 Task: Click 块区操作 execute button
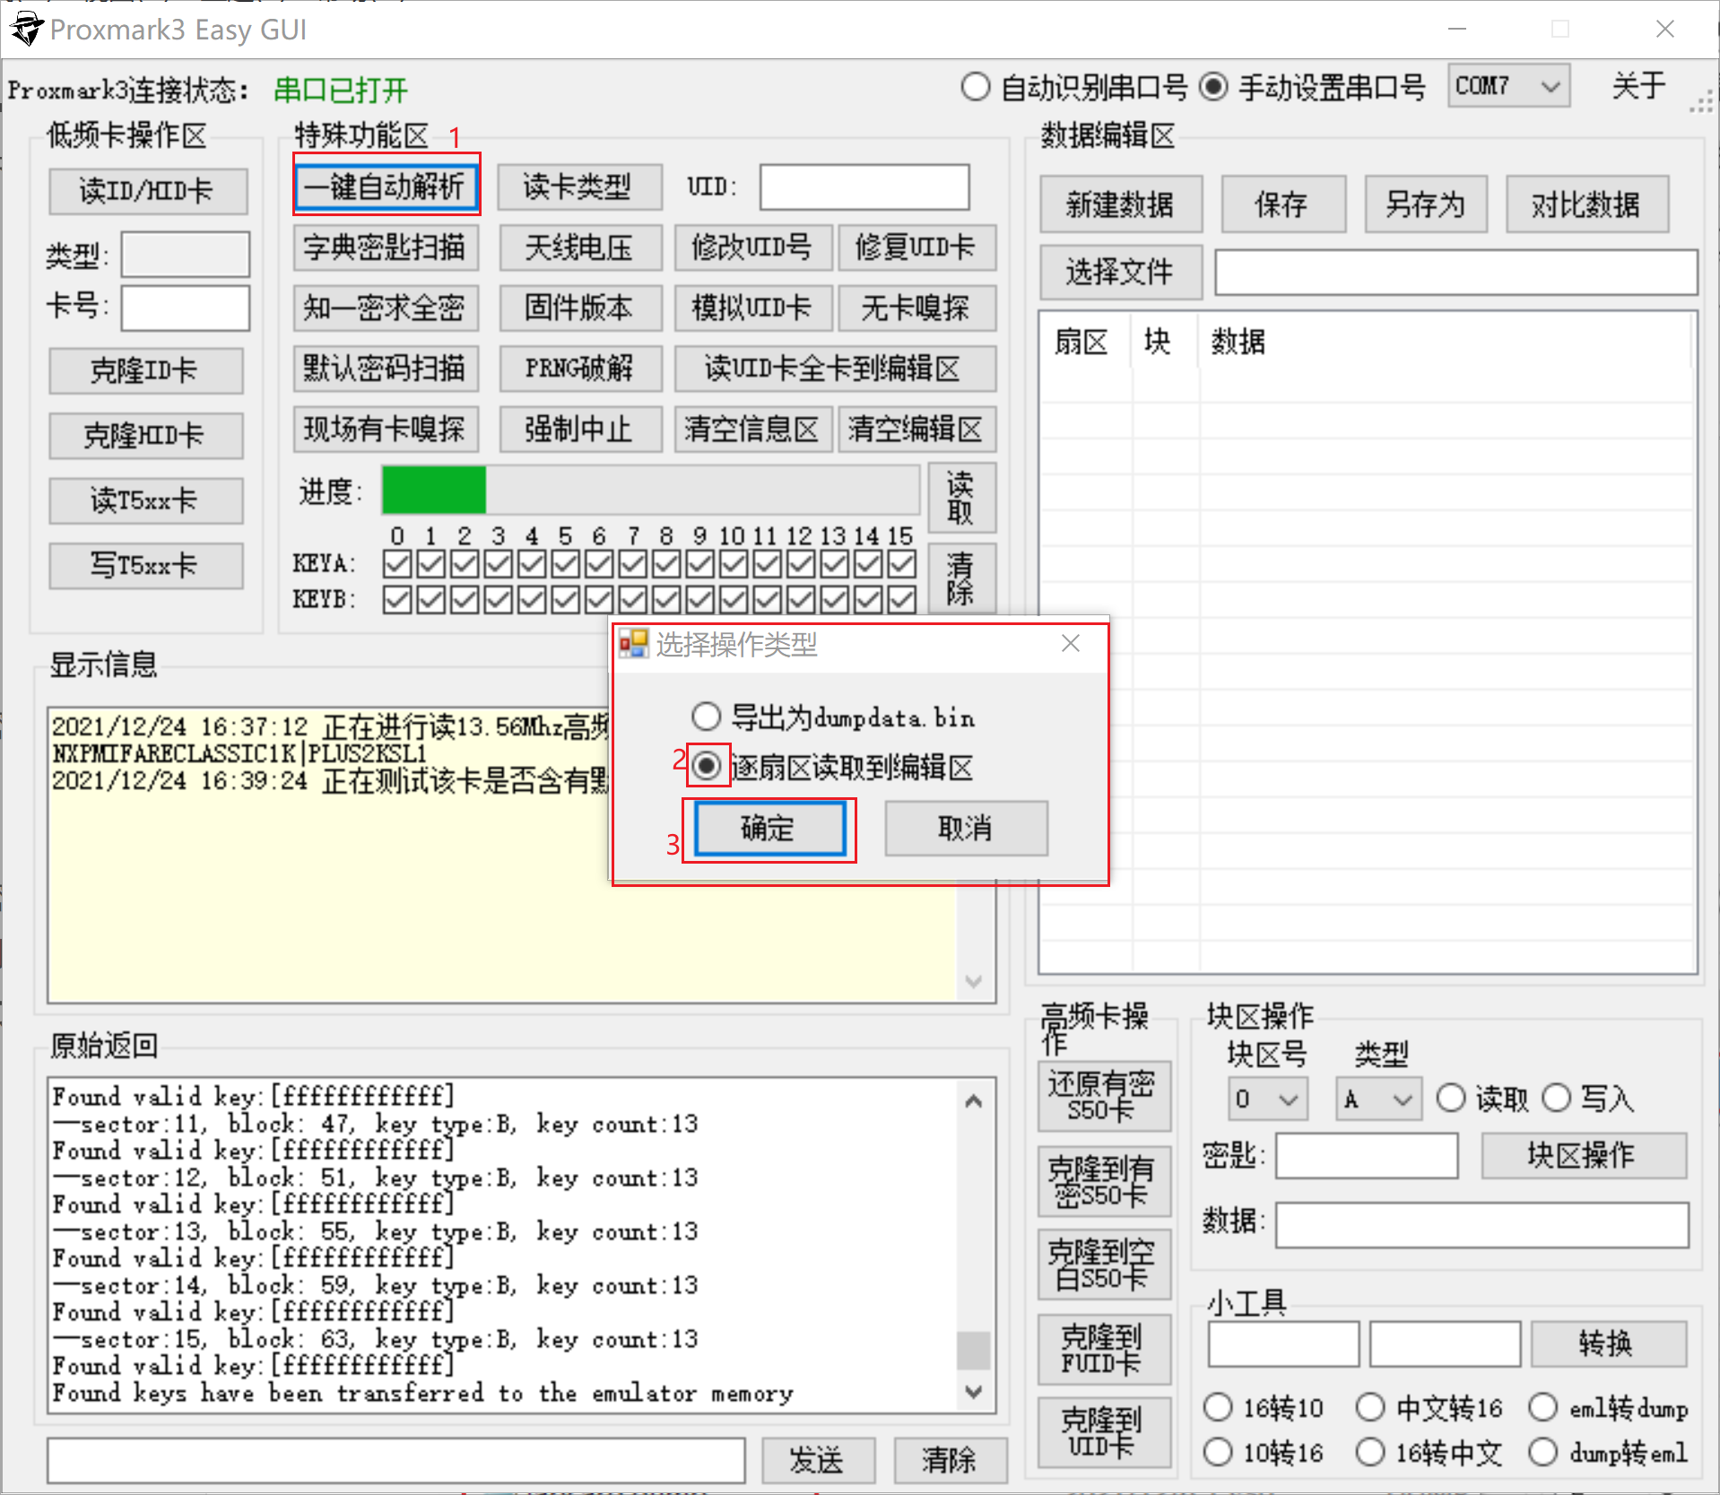coord(1584,1155)
